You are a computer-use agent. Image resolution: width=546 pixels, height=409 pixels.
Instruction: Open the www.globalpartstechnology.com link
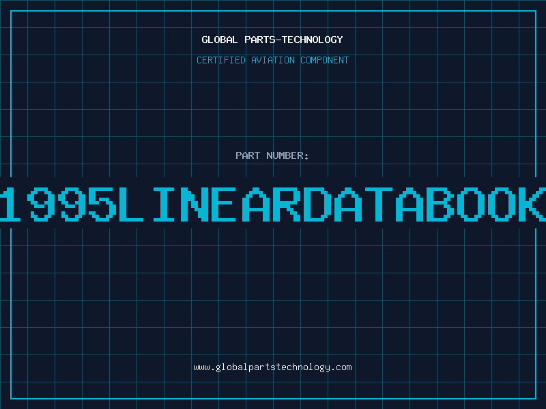pyautogui.click(x=272, y=367)
